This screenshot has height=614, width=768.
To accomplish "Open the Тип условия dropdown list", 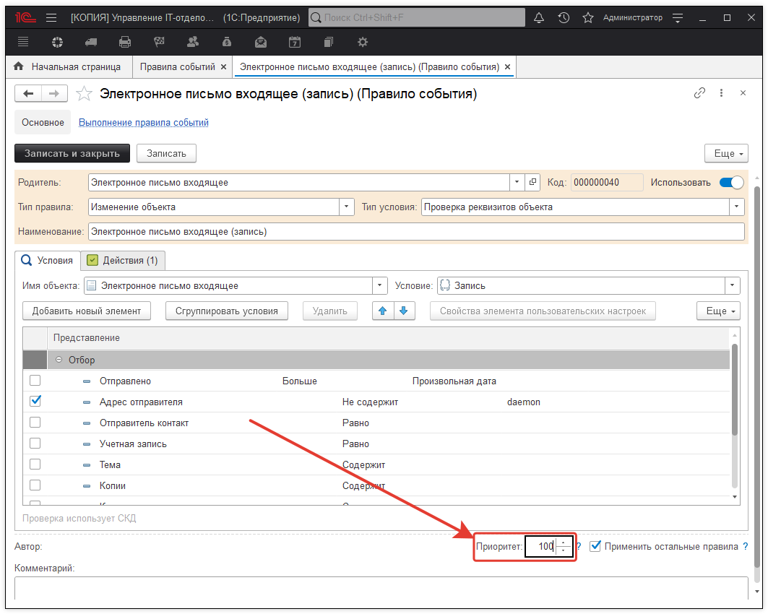I will point(736,207).
